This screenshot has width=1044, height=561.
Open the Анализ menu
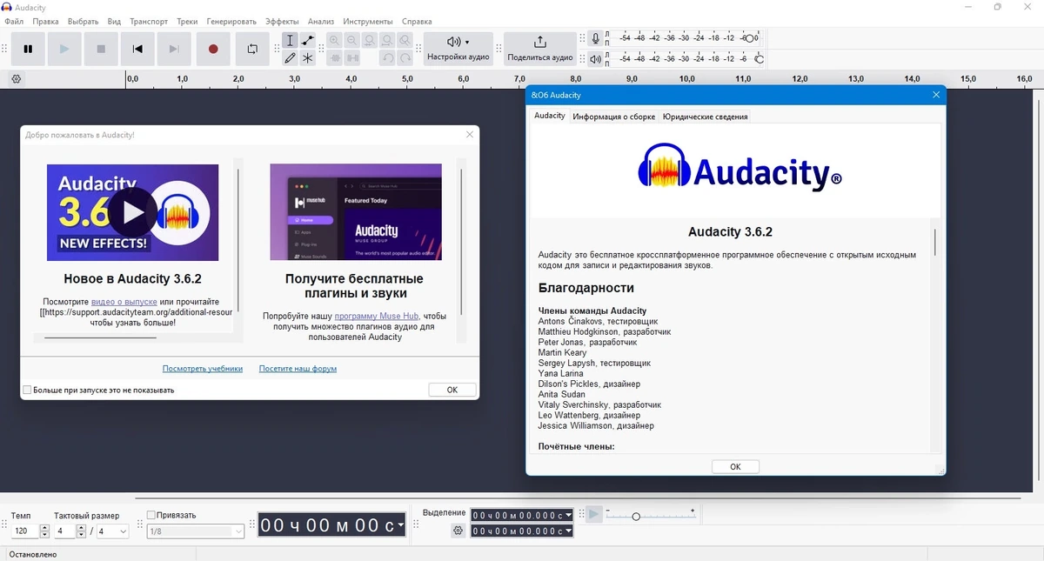[321, 21]
